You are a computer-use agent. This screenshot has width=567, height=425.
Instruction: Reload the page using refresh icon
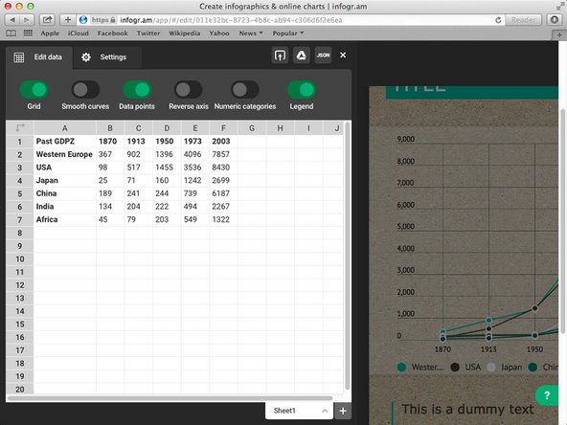coord(498,20)
